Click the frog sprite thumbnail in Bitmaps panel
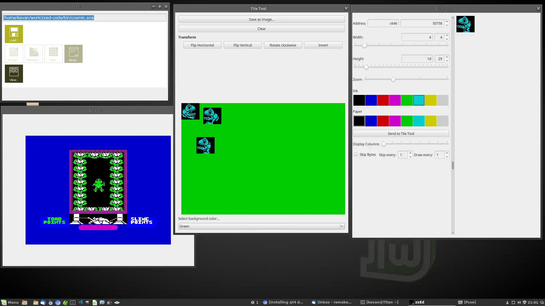This screenshot has height=306, width=545. point(466,24)
